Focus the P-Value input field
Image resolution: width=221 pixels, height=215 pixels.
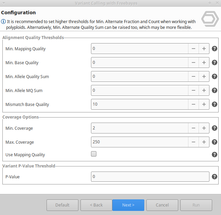pyautogui.click(x=150, y=177)
